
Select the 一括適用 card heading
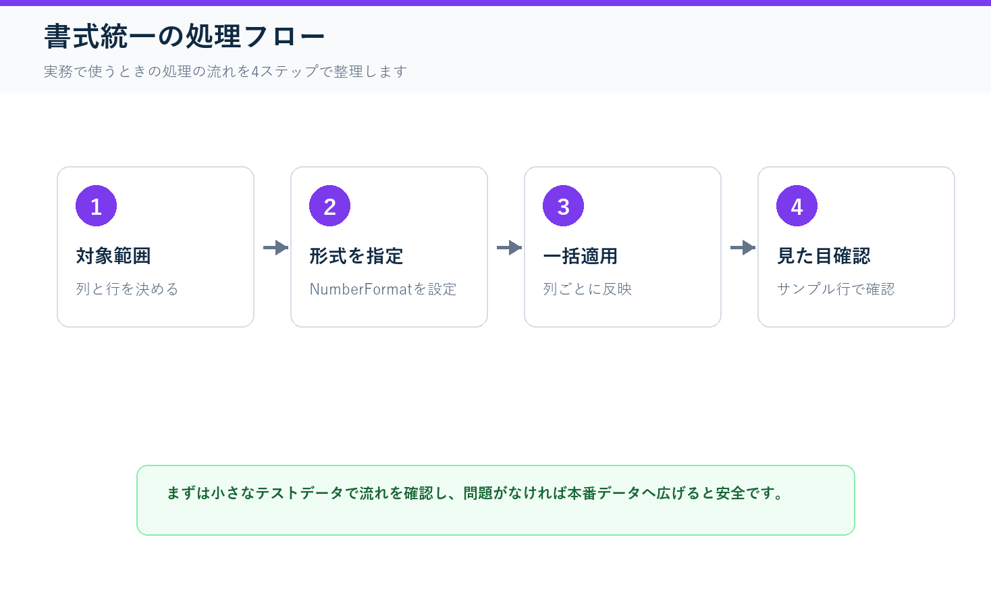click(581, 256)
